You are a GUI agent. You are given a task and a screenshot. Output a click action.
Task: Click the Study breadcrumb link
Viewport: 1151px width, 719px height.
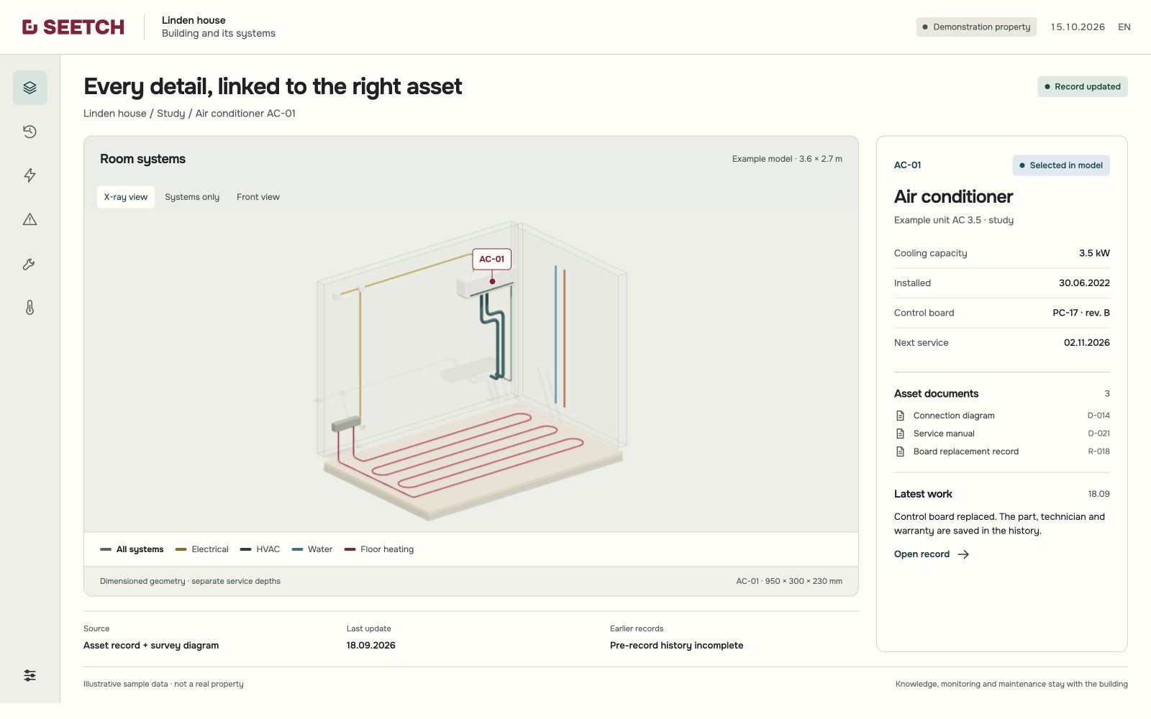pyautogui.click(x=170, y=114)
